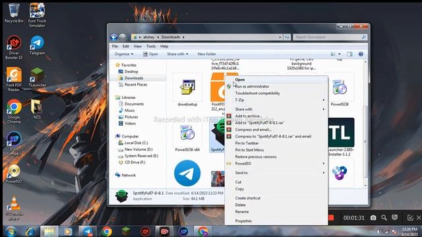This screenshot has width=422, height=237.
Task: Choose Properties in the context menu
Action: (276, 221)
